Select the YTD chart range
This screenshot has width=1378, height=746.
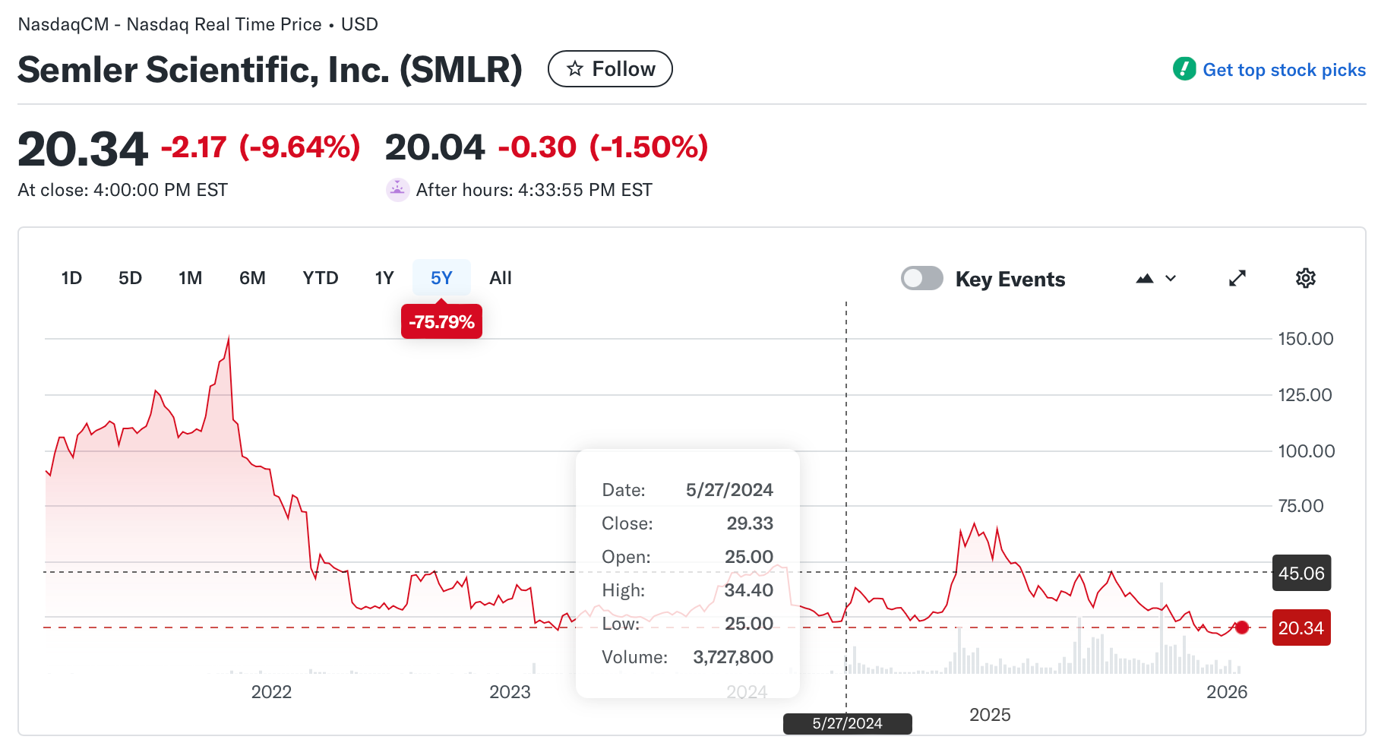coord(320,278)
